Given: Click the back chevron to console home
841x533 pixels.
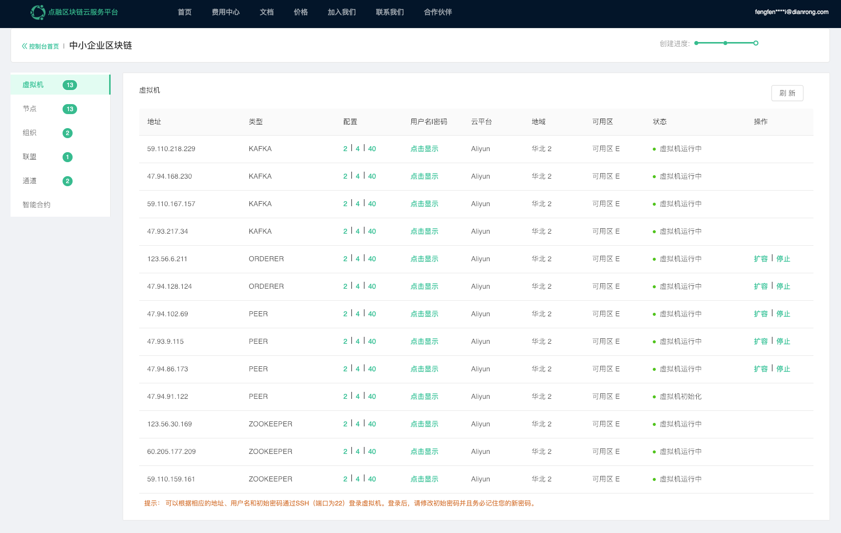Looking at the screenshot, I should (x=25, y=46).
